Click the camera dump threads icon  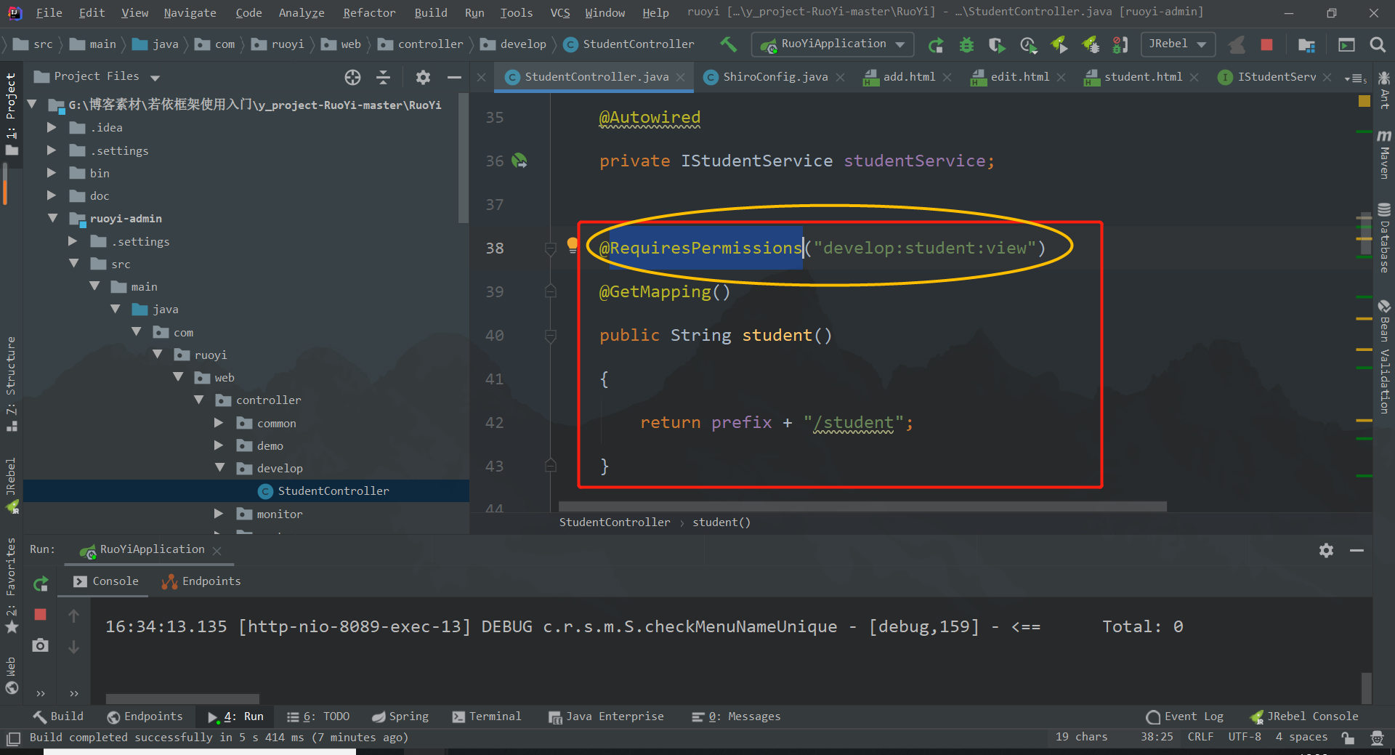41,645
